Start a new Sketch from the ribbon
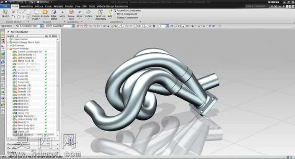The width and height of the screenshot is (295, 159). (x=5, y=14)
